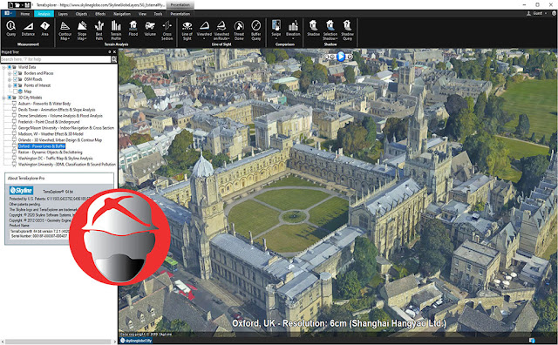Switch to the Layers ribbon tab
The width and height of the screenshot is (558, 345).
(63, 14)
